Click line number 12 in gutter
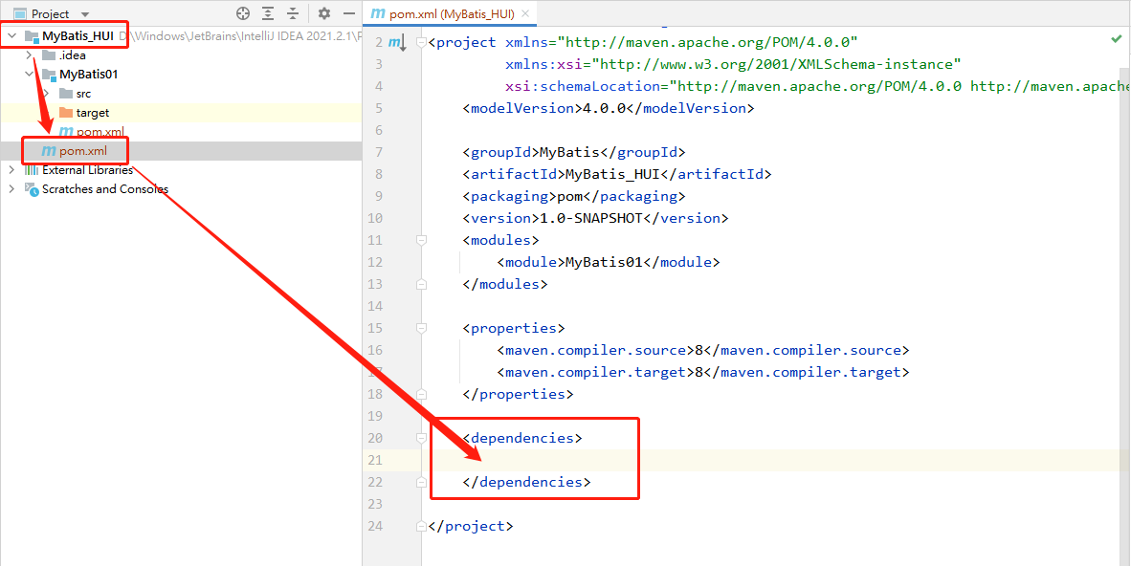Viewport: 1131px width, 566px height. tap(375, 262)
